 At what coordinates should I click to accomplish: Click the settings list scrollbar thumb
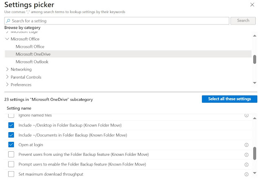[x=254, y=153]
